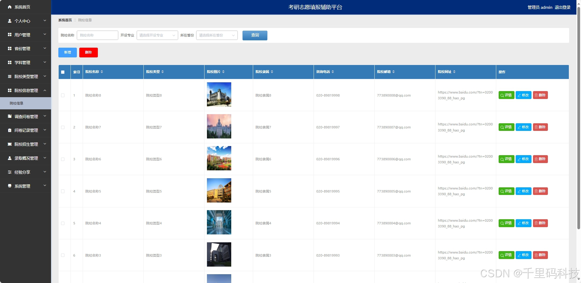The width and height of the screenshot is (581, 283).
Task: Open 详情 for 院校名称7 row
Action: pos(506,127)
